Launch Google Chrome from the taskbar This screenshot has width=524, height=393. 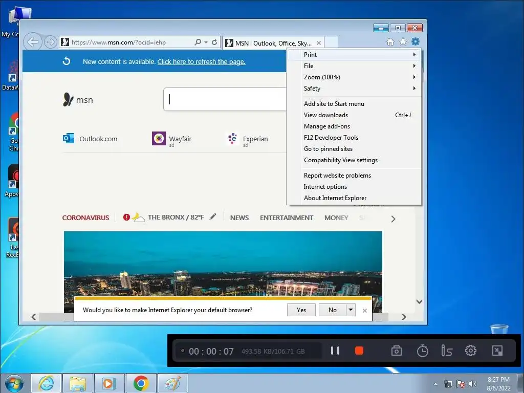pos(141,383)
